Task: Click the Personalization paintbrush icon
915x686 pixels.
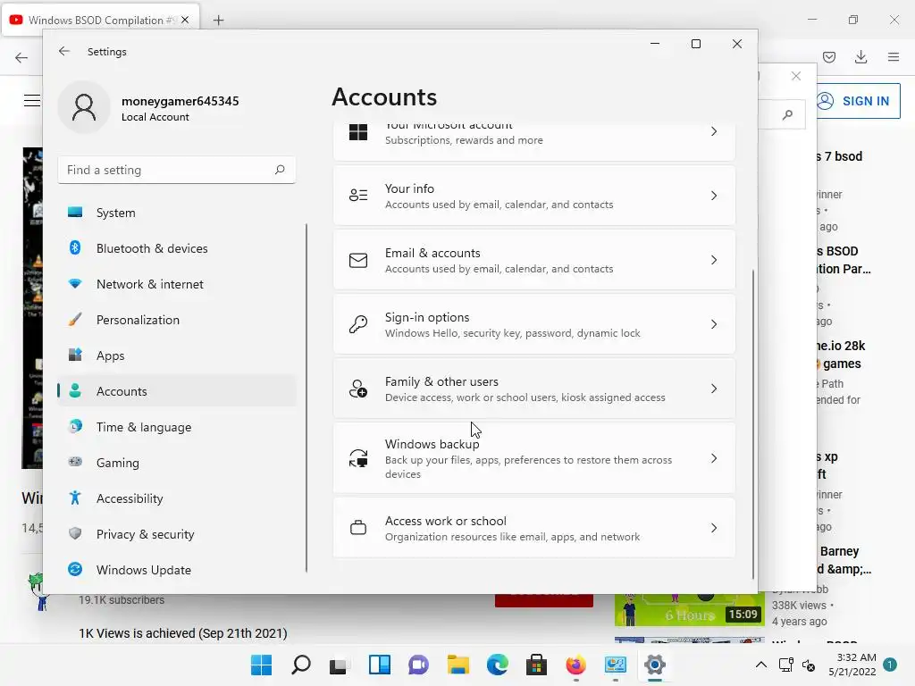Action: [x=75, y=319]
